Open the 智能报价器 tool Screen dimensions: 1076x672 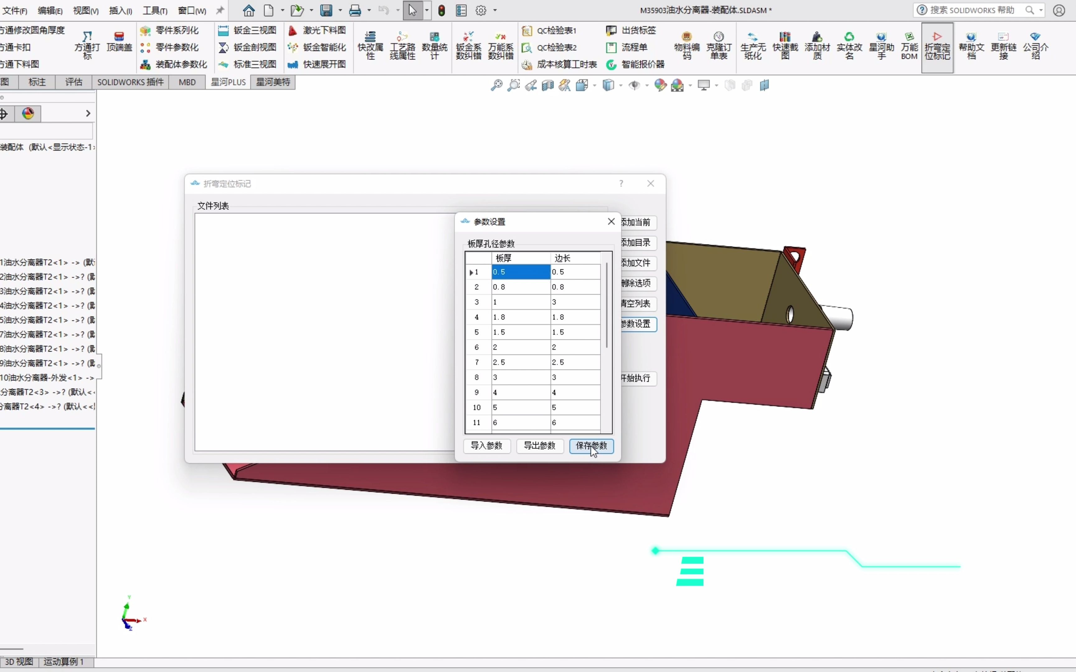[636, 64]
